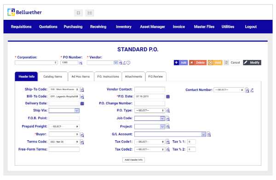Open the P.O. Date calendar picker
Screen dimensions: 276x180
click(x=168, y=96)
